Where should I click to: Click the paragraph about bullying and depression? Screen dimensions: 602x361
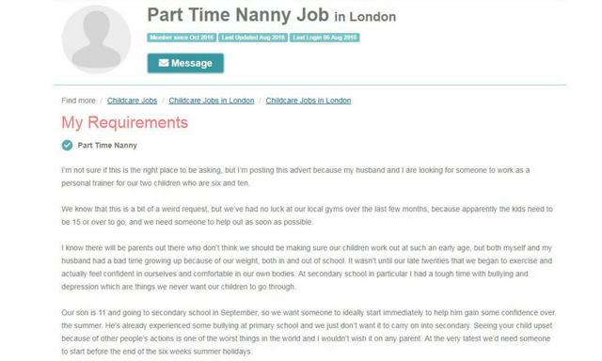coord(307,267)
